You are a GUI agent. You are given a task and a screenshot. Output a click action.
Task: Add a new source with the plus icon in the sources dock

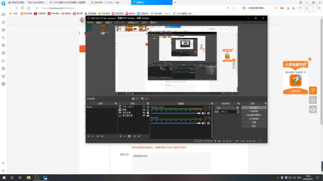pyautogui.click(x=120, y=136)
